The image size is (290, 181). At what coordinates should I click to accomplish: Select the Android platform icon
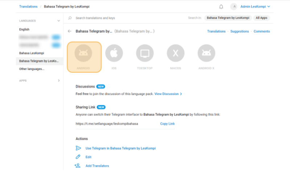tap(83, 53)
